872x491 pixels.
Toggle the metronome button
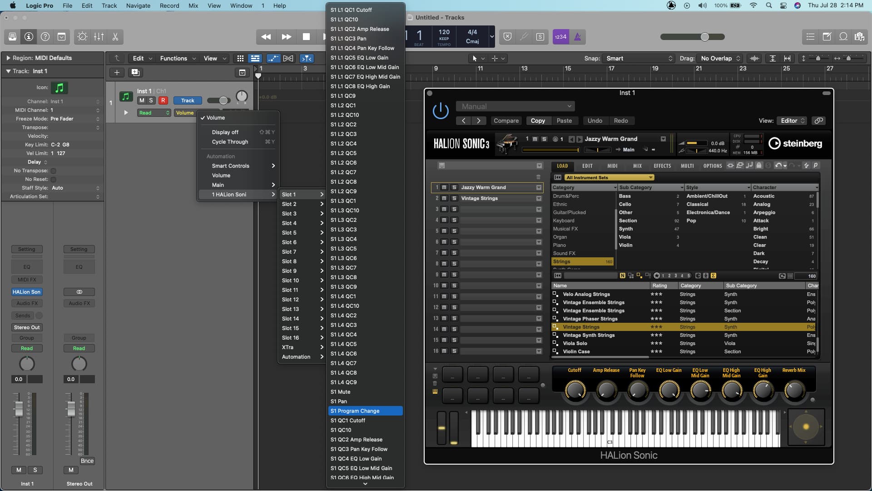(577, 37)
